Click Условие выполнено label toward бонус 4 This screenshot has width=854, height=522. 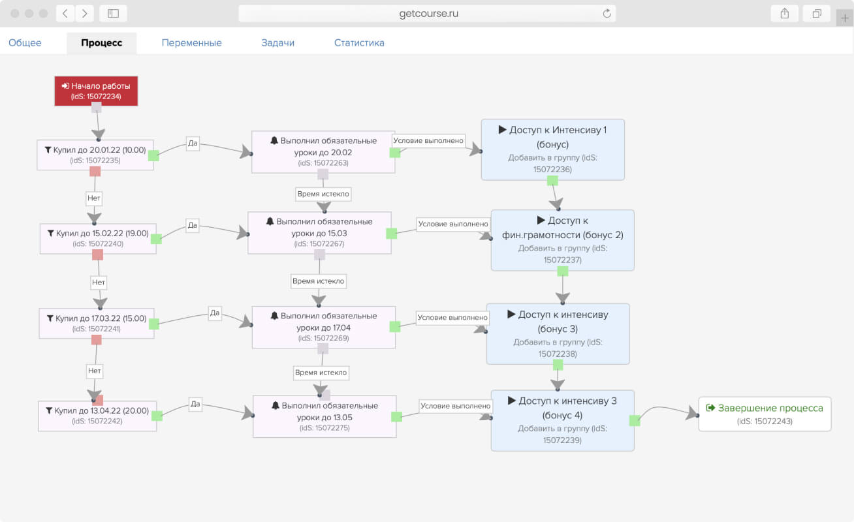point(456,406)
